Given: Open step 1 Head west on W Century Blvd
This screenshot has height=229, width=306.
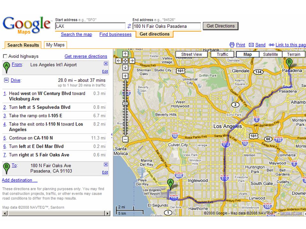Looking at the screenshot, I should [55, 96].
